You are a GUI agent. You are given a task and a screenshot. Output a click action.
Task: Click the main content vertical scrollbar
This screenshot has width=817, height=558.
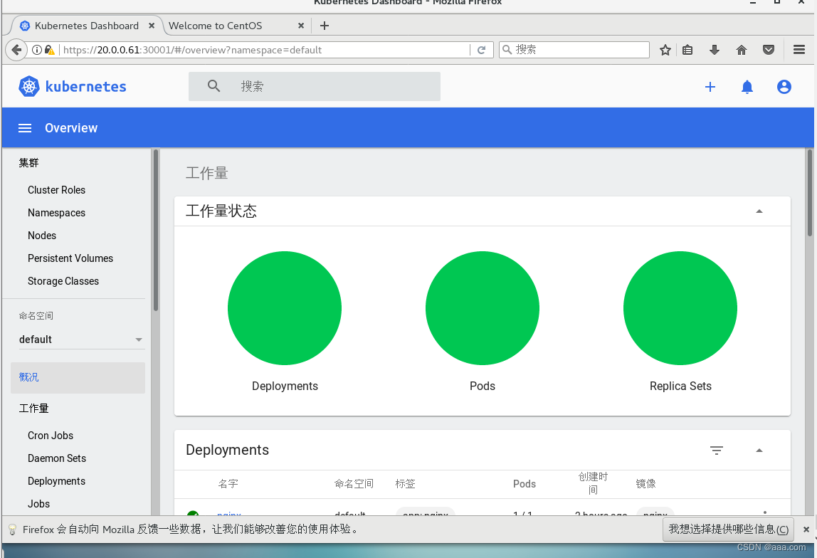(809, 193)
